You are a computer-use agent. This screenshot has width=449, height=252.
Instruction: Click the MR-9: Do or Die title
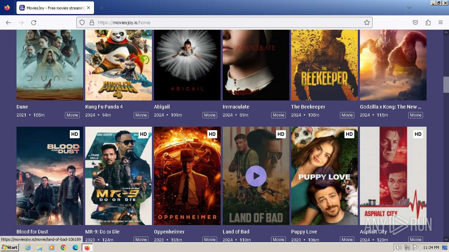click(x=102, y=232)
